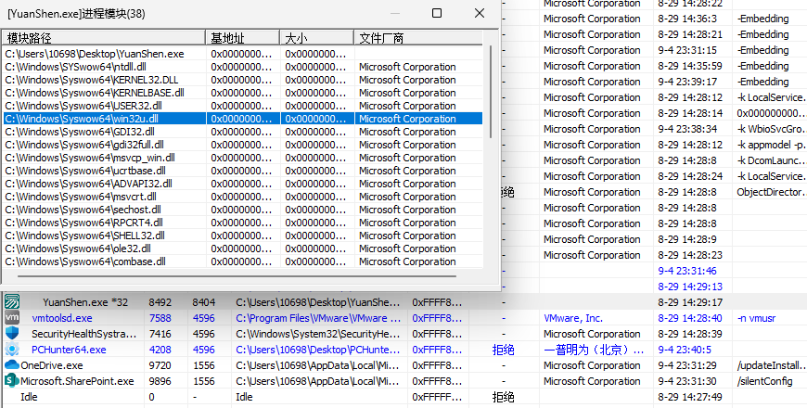Select the ntdll.dll module row

click(x=242, y=67)
